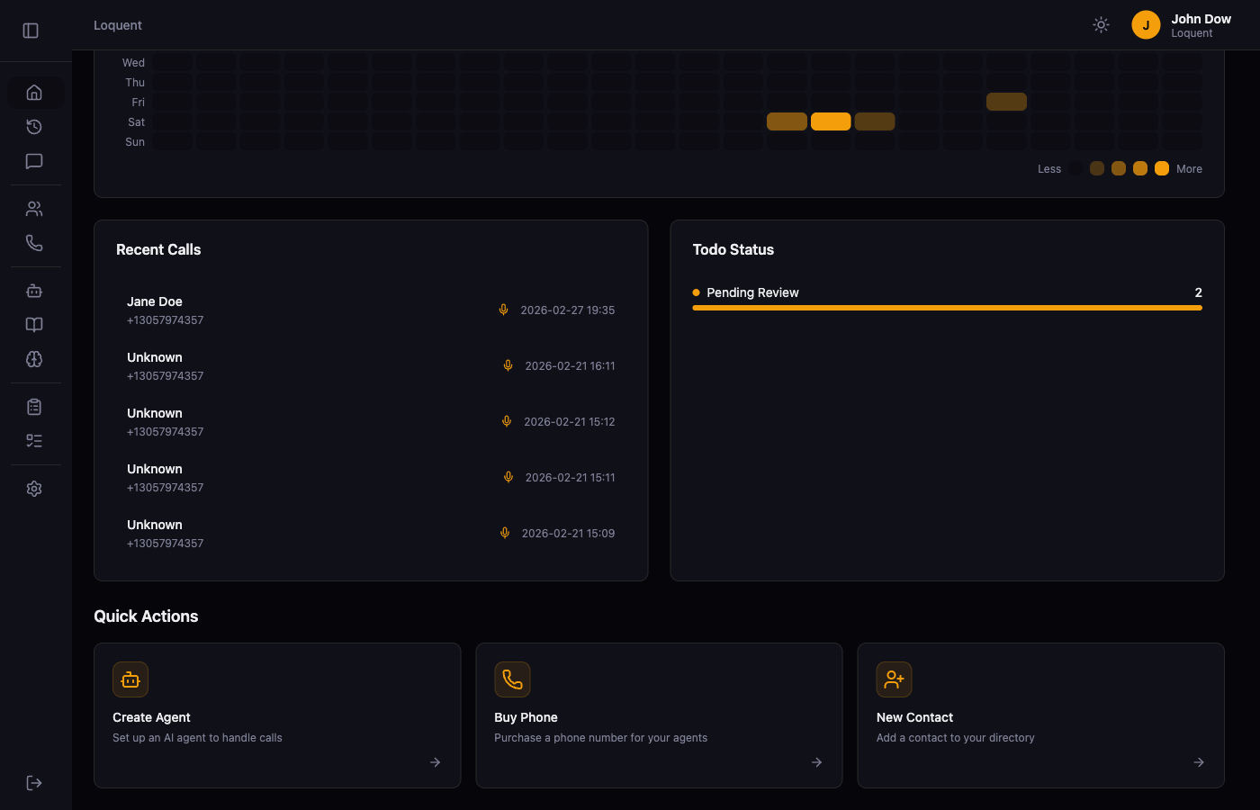Open the AI Agents robot icon
Image resolution: width=1260 pixels, height=810 pixels.
(34, 291)
